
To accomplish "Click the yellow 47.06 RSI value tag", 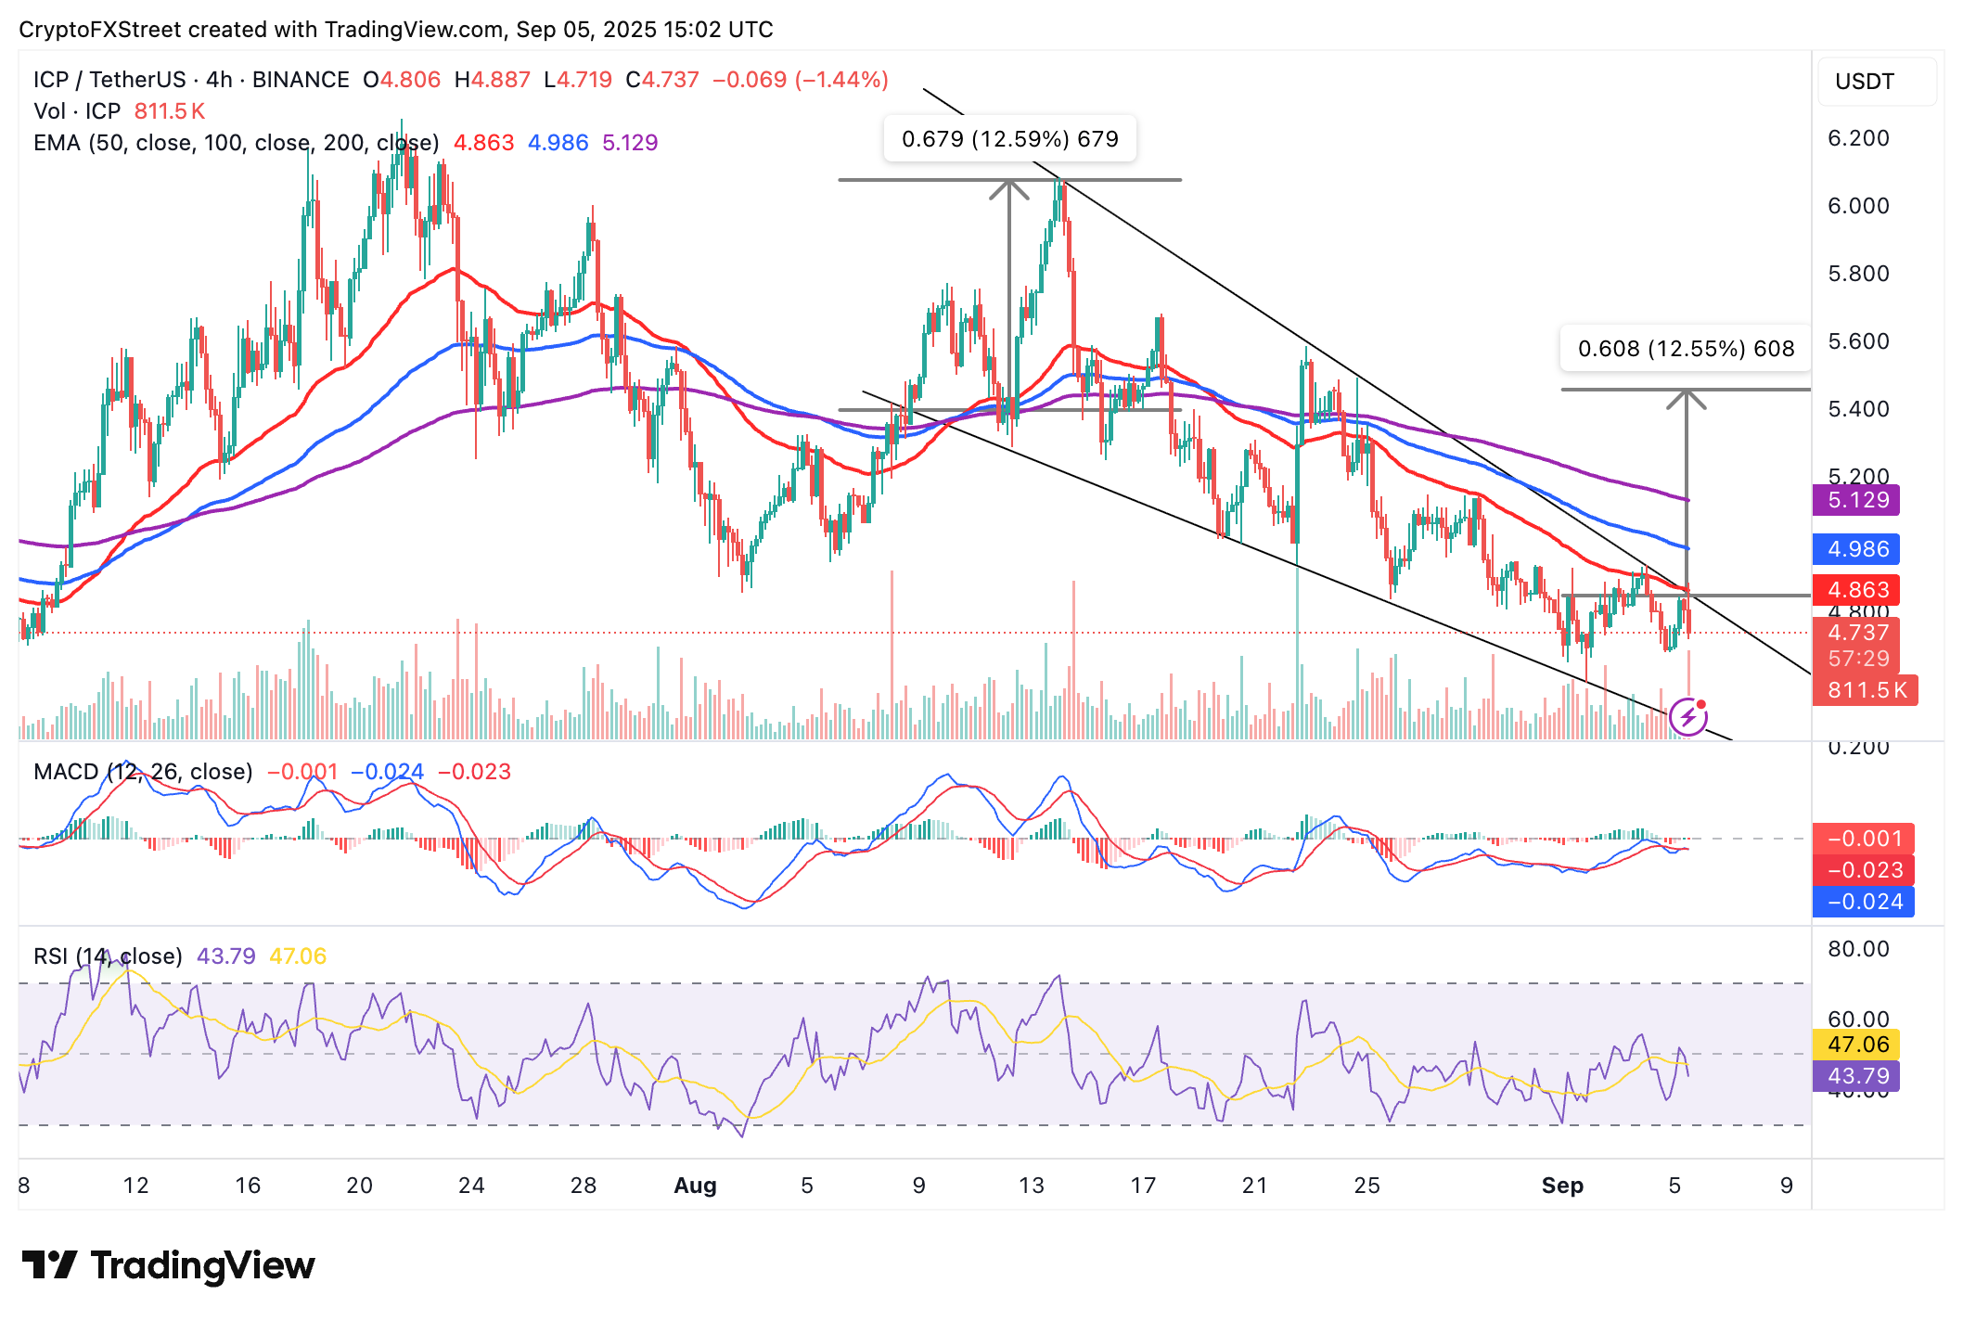I will pos(1856,1045).
